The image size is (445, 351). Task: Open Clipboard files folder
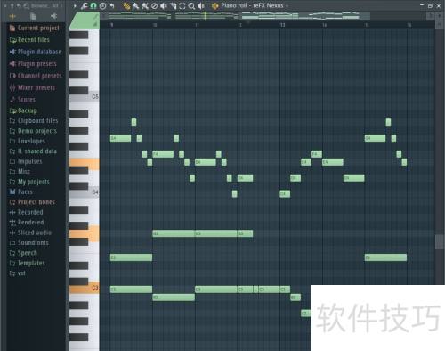[x=34, y=120]
